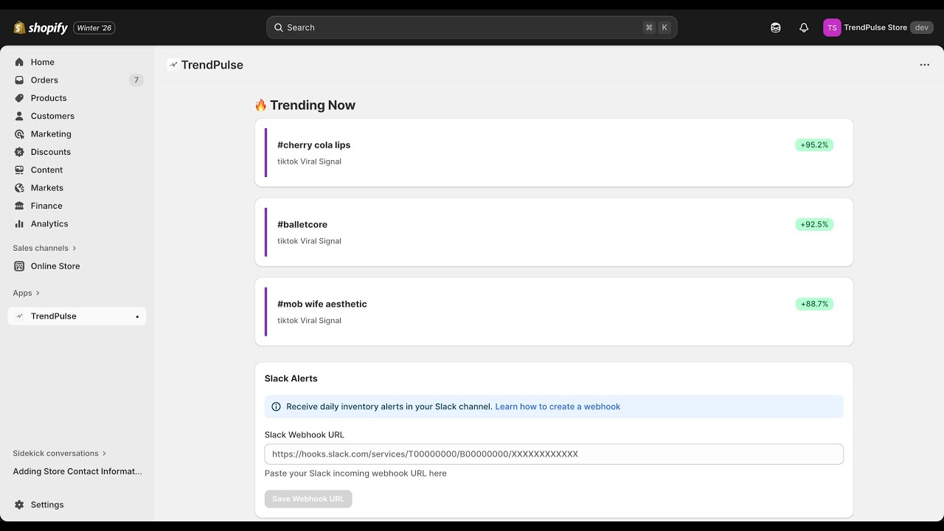The image size is (944, 531).
Task: Click the Shopify logo
Action: pyautogui.click(x=41, y=28)
